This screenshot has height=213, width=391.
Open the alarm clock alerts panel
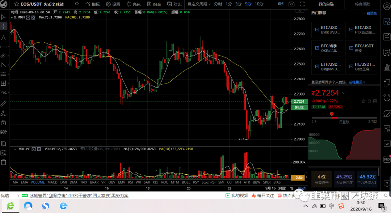pos(387,98)
